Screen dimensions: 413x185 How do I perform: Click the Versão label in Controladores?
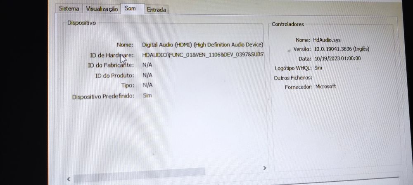tap(302, 49)
